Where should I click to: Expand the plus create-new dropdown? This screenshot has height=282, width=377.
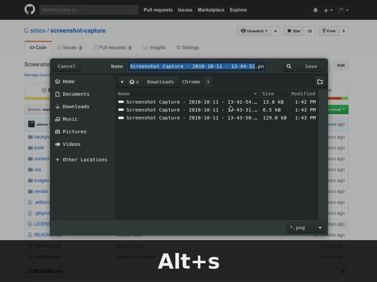328,10
